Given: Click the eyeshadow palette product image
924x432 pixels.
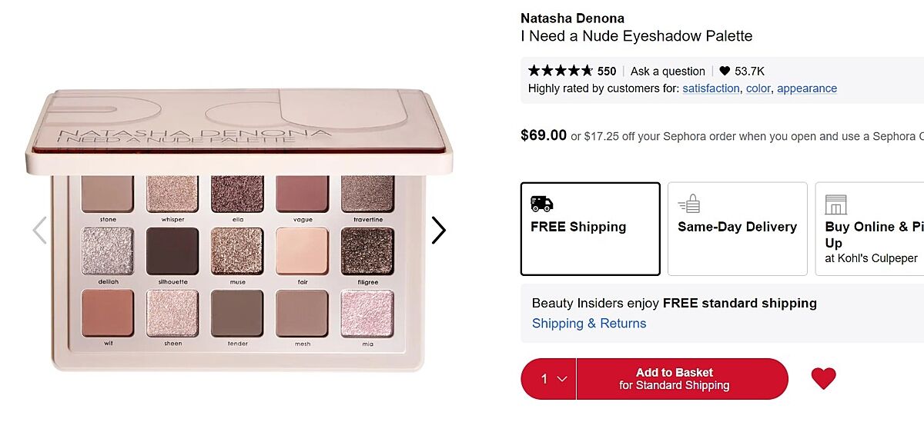Looking at the screenshot, I should (x=239, y=231).
